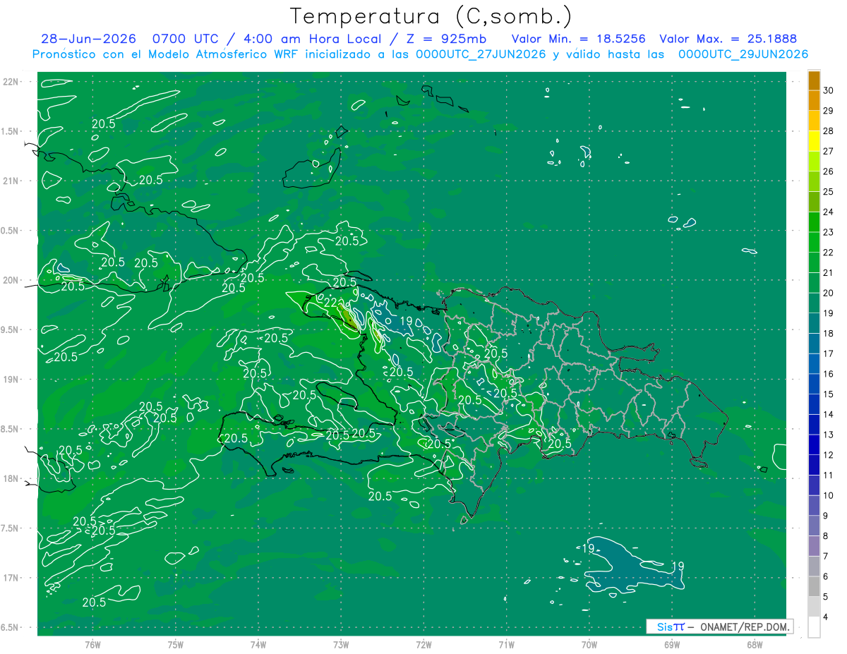
Task: Click the '20N' latitude axis label
Action: pyautogui.click(x=11, y=280)
